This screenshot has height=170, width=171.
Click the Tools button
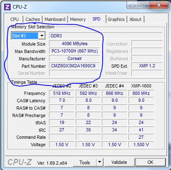[x=85, y=163]
